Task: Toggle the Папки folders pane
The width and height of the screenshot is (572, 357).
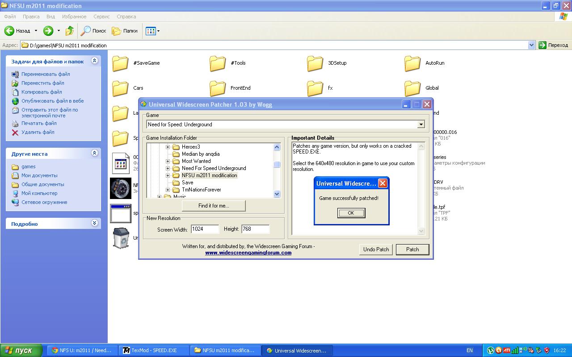Action: pos(125,31)
